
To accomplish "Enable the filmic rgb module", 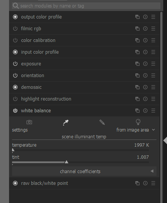I will 15,29.
